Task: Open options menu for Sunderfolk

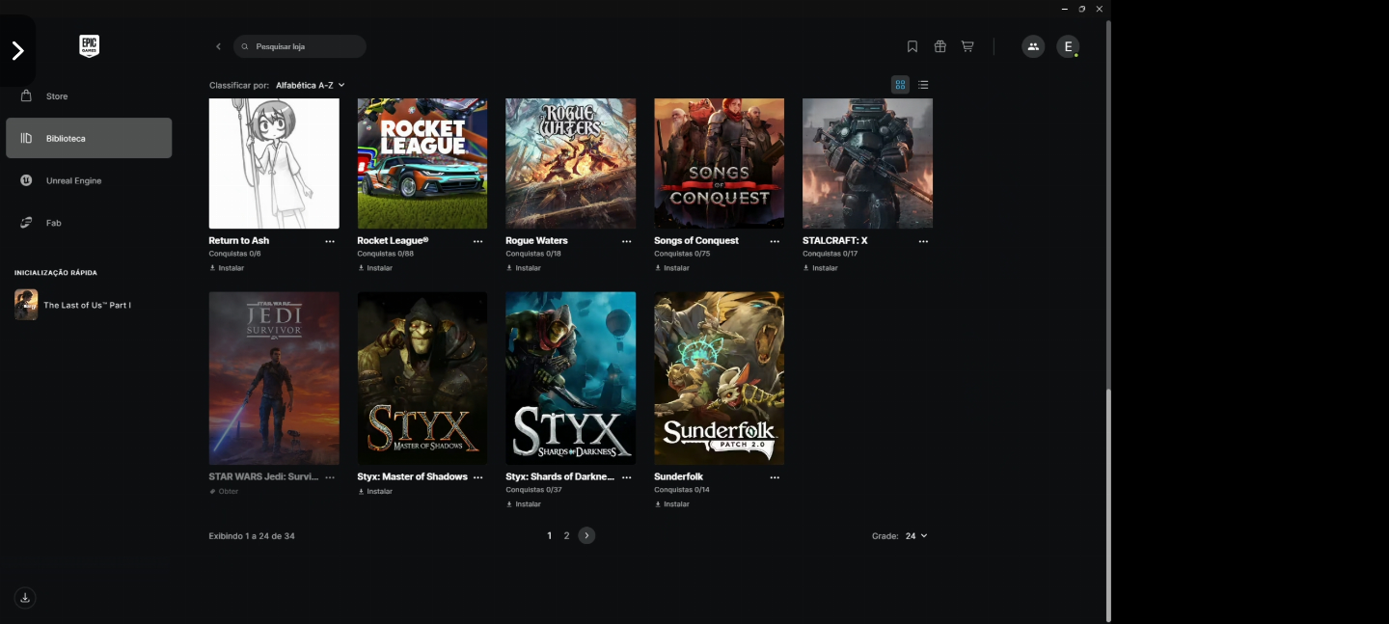Action: [x=775, y=477]
